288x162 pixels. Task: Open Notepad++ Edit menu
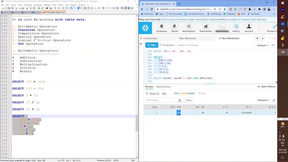click(x=7, y=5)
